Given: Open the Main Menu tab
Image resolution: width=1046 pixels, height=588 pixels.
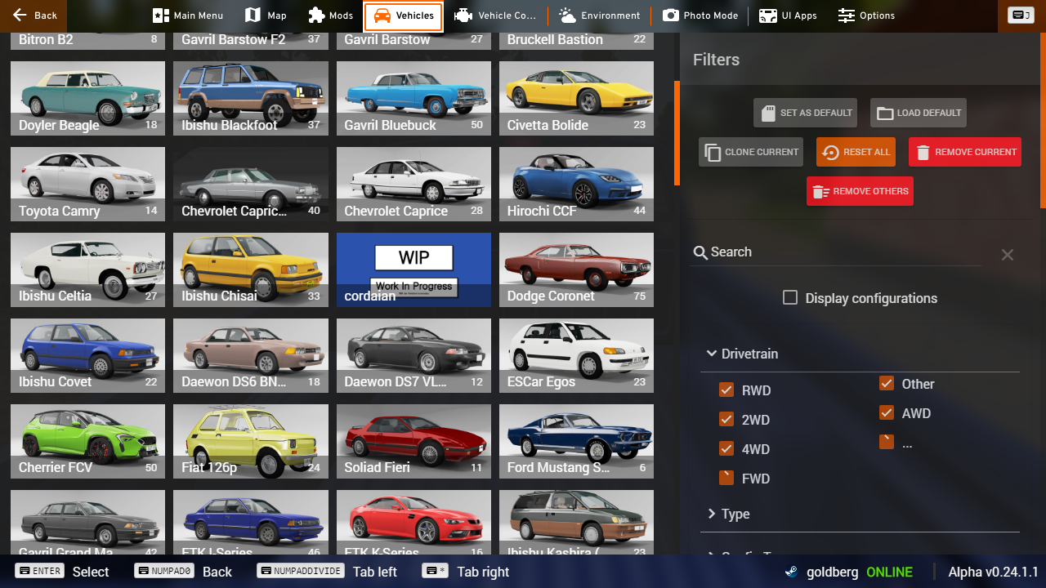Looking at the screenshot, I should pyautogui.click(x=188, y=16).
